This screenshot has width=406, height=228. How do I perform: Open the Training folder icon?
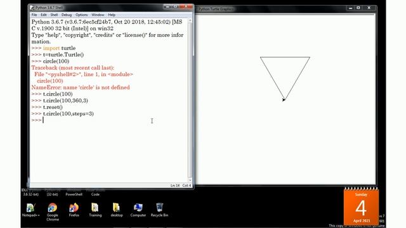[95, 210]
